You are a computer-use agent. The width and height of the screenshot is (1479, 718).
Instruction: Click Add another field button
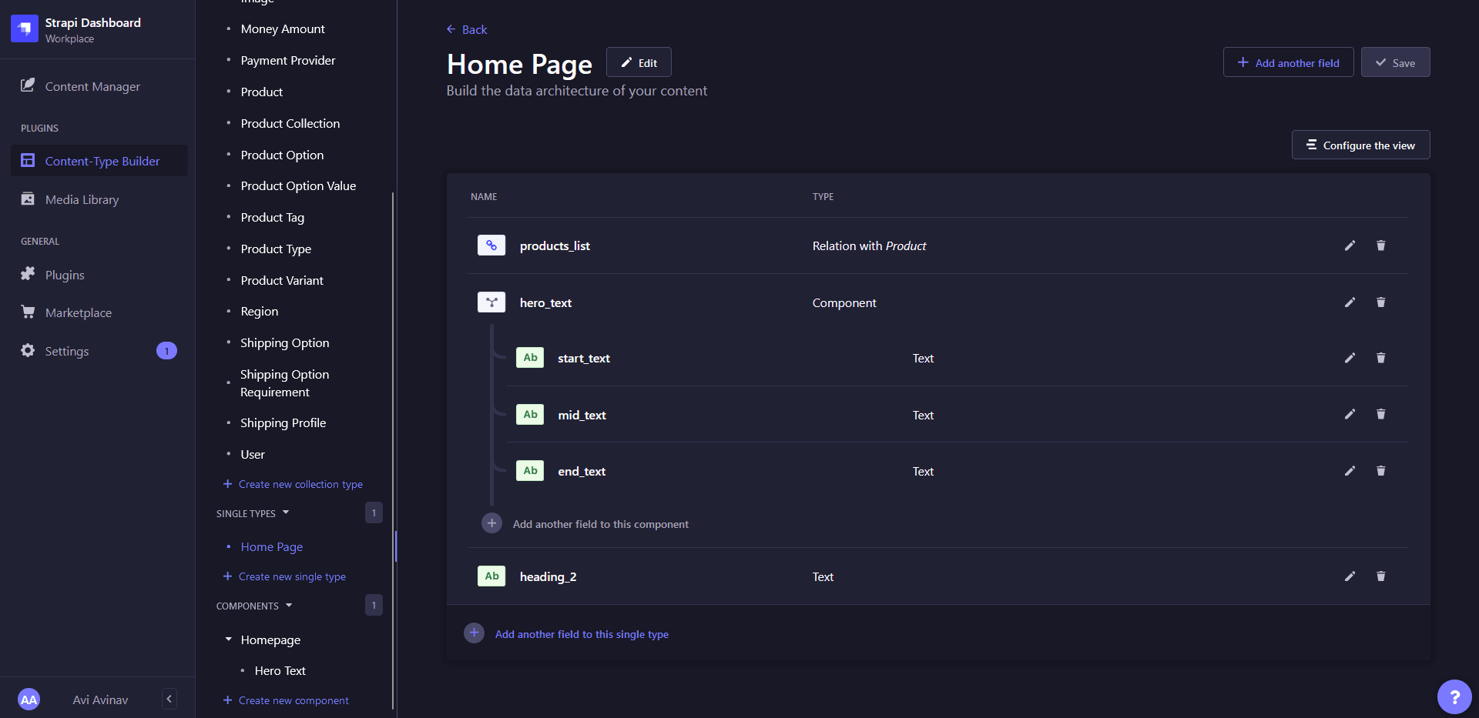(1288, 62)
